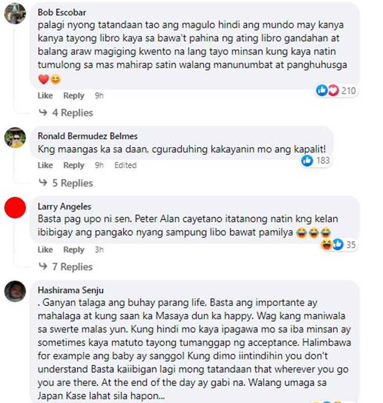Open the Edited history on Ronald's comment
383x403 pixels.
point(126,165)
